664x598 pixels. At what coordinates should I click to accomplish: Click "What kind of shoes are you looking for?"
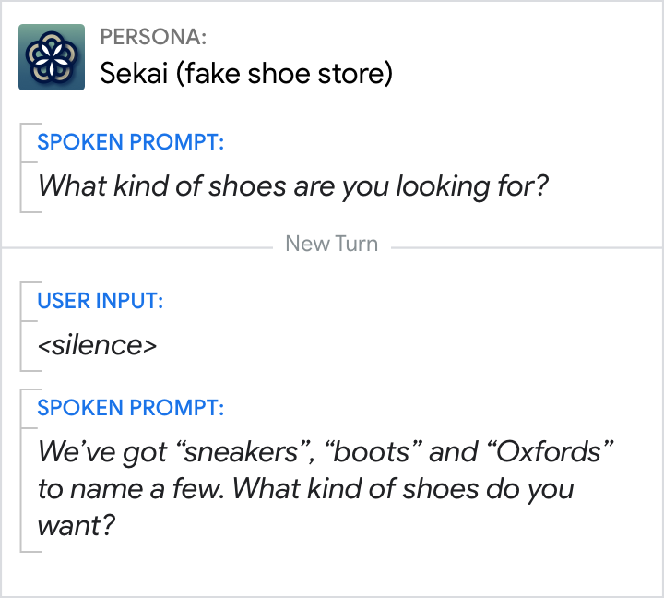pos(293,185)
